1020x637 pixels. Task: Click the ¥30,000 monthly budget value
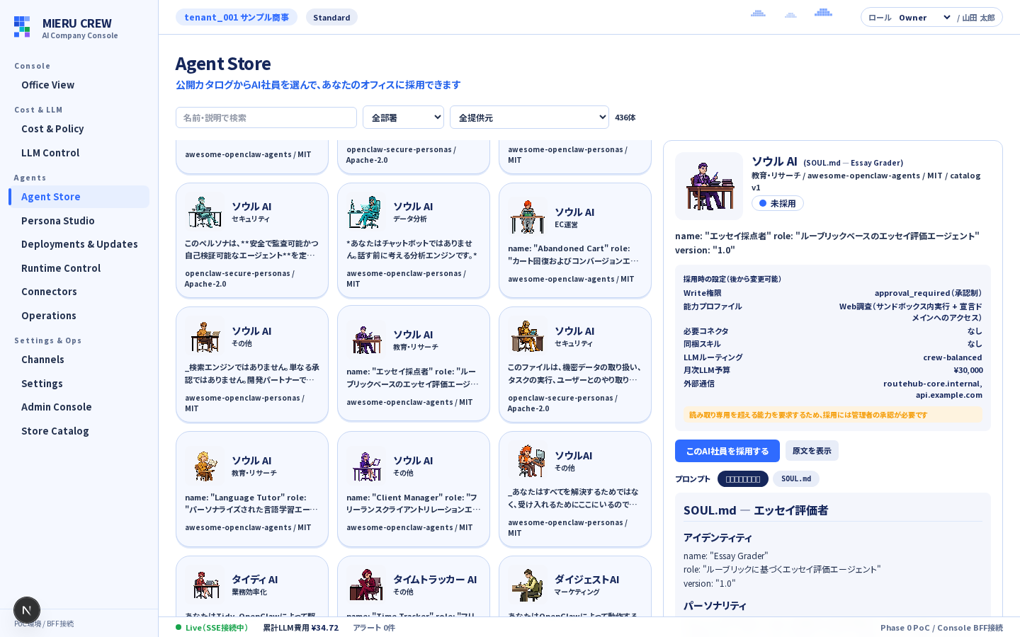(x=968, y=370)
